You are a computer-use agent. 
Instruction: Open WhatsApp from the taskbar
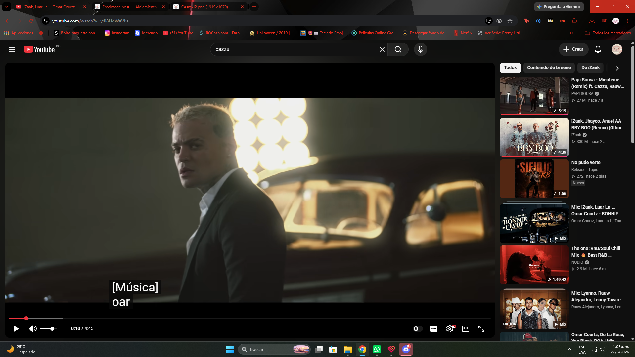377,349
